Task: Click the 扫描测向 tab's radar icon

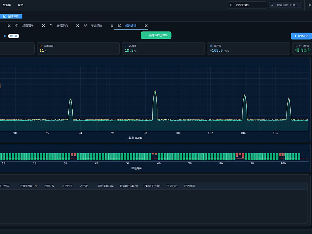Action: coord(17,25)
